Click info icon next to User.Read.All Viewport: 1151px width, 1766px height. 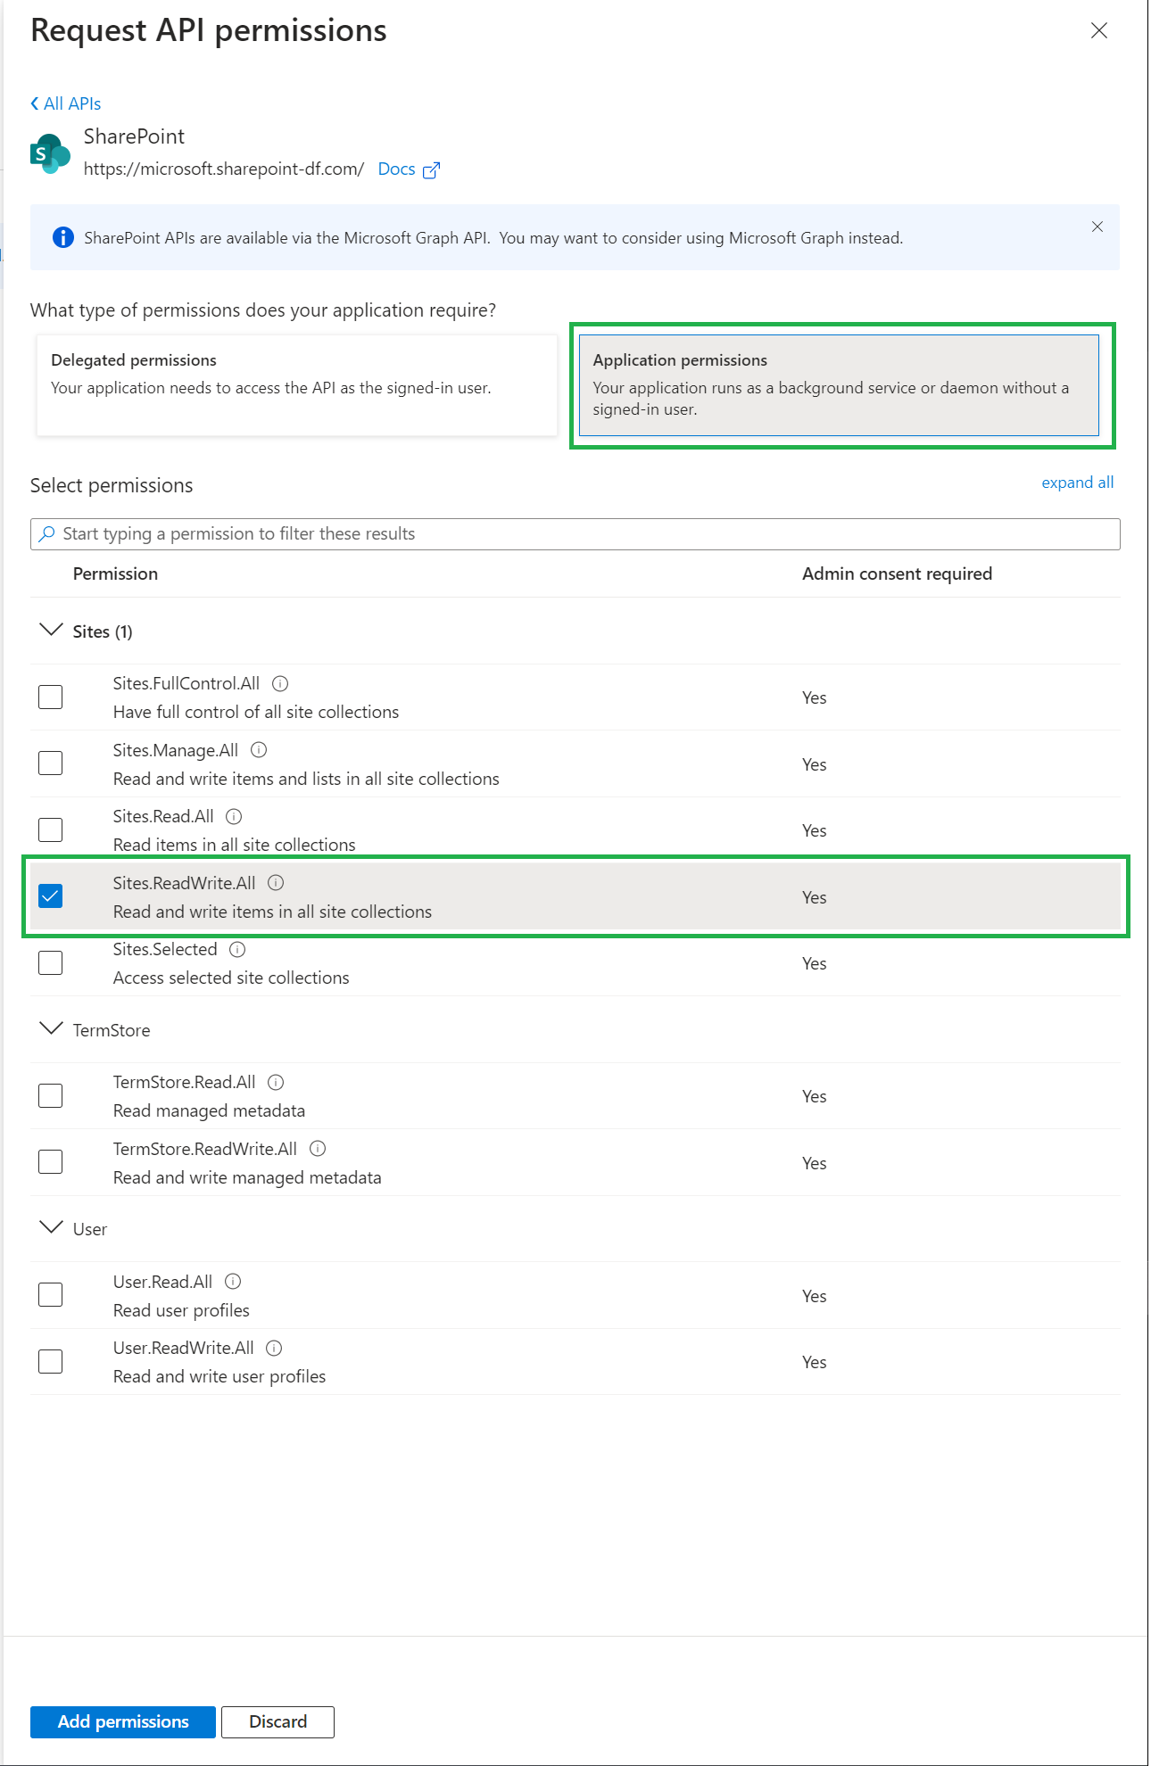[x=233, y=1282]
